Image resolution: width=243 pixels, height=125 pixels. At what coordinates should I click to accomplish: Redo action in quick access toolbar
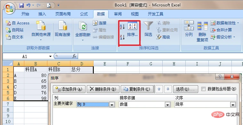point(38,5)
